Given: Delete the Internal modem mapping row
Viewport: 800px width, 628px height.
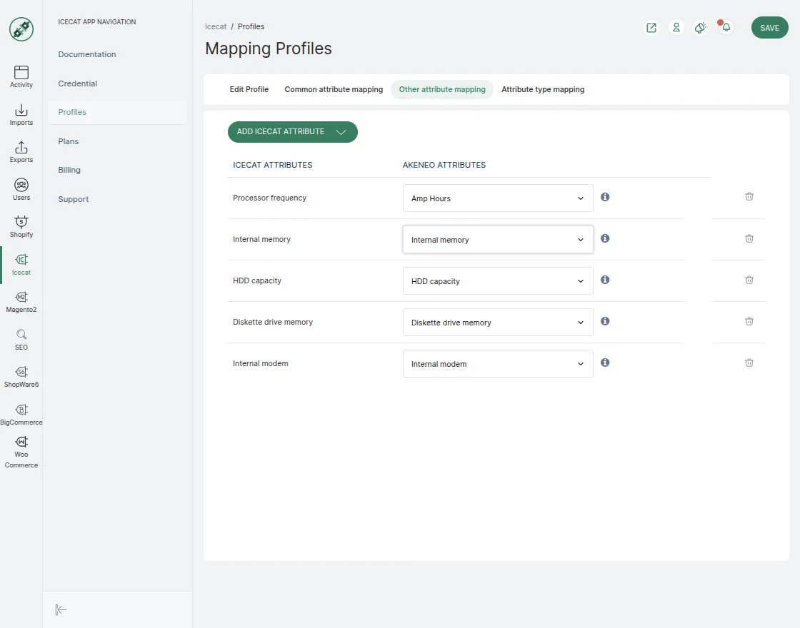Looking at the screenshot, I should coord(749,363).
